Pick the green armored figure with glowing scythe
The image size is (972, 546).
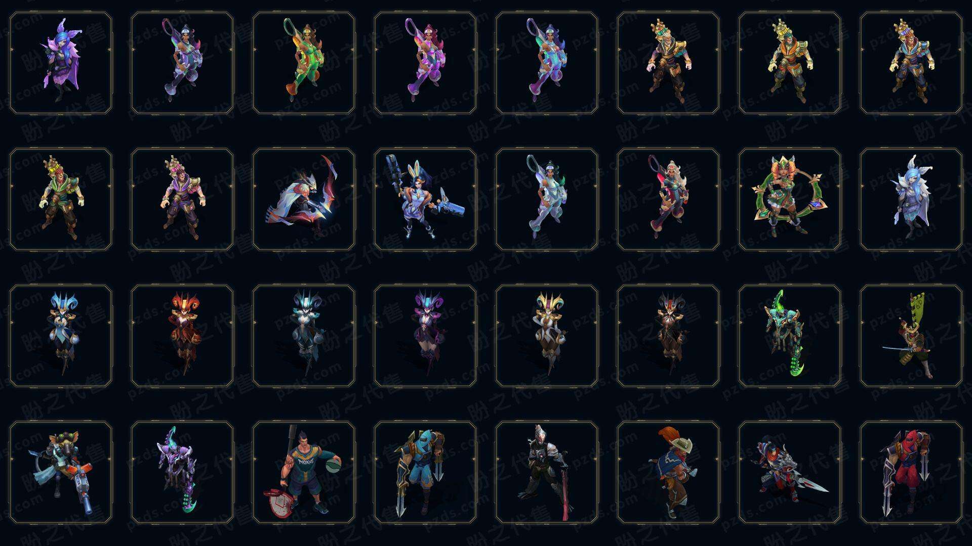click(x=790, y=336)
